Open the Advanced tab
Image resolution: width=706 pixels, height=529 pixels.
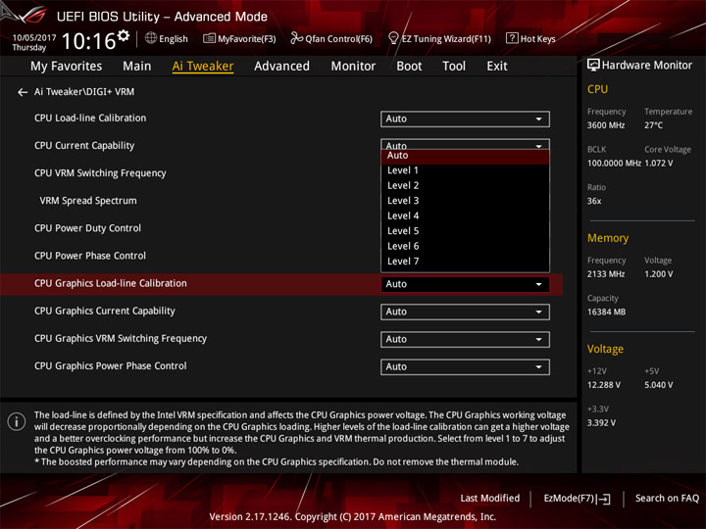pyautogui.click(x=281, y=67)
